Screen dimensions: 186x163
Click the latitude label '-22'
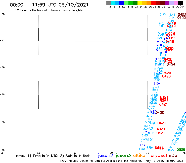[x=2, y=40]
